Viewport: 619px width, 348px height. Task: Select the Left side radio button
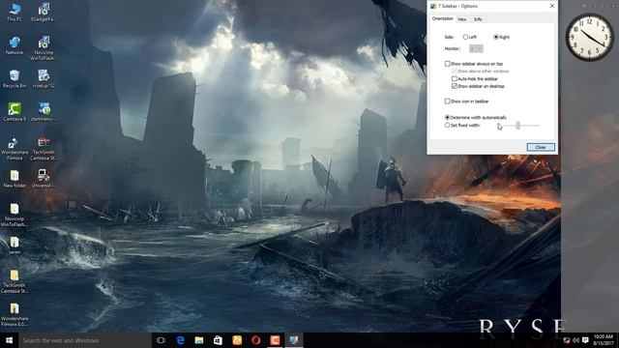point(465,37)
